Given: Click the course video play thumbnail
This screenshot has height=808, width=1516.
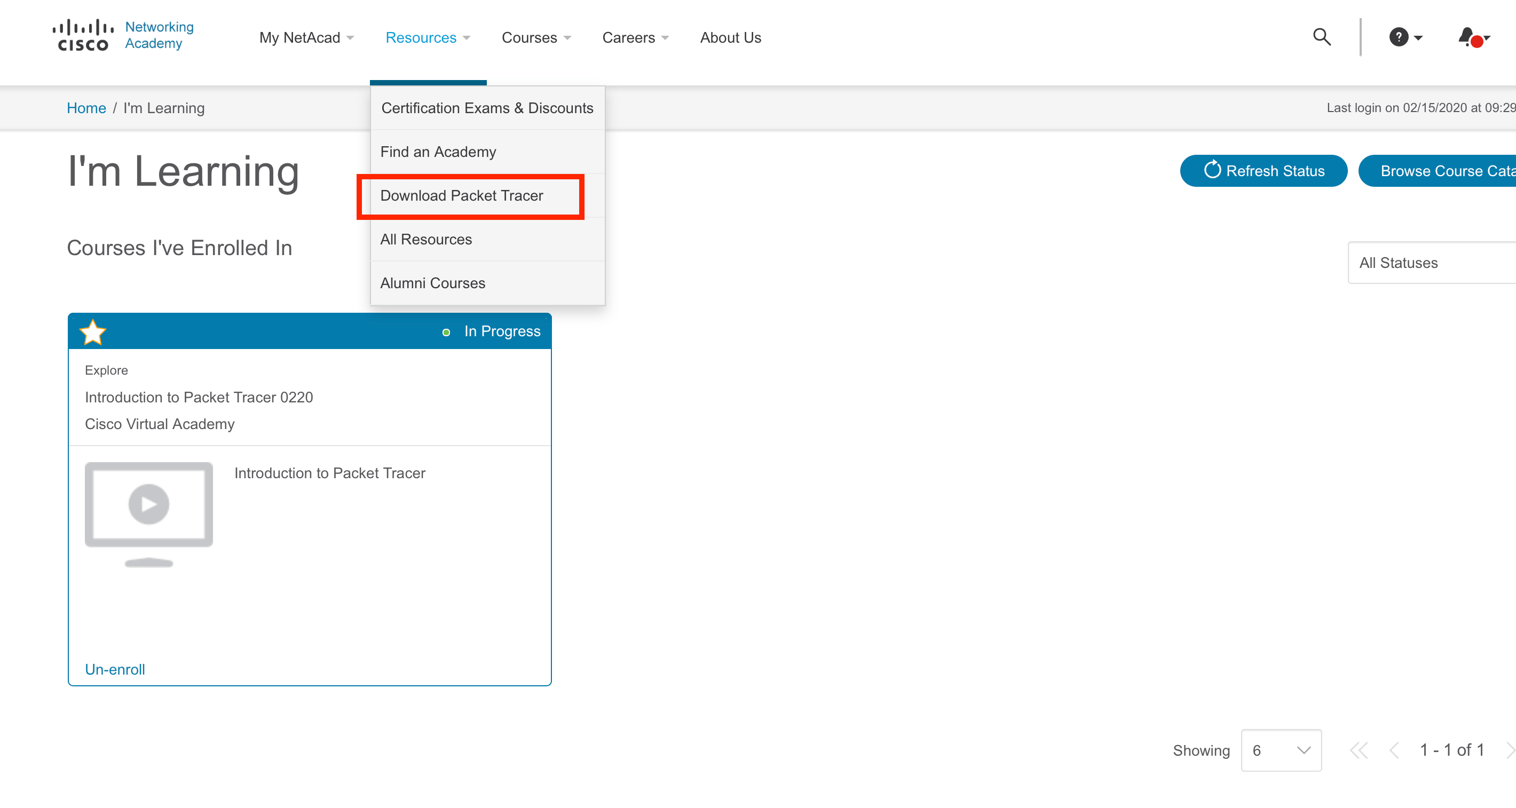Looking at the screenshot, I should (149, 504).
